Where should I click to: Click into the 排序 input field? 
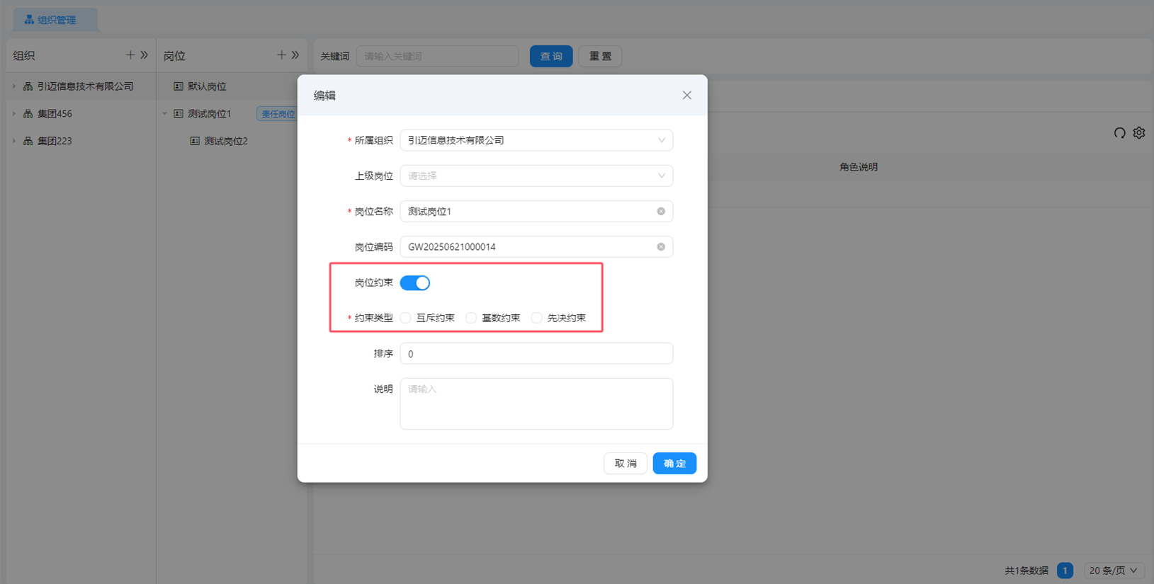pyautogui.click(x=536, y=353)
